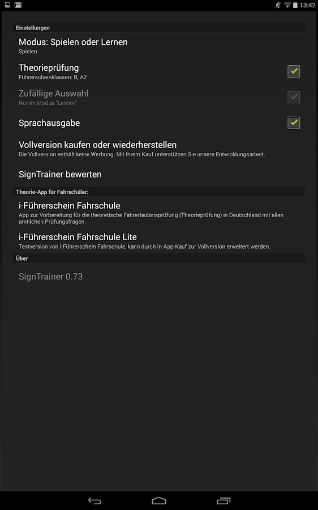This screenshot has width=318, height=510.
Task: Tap the image notification icon in status bar
Action: pos(7,5)
